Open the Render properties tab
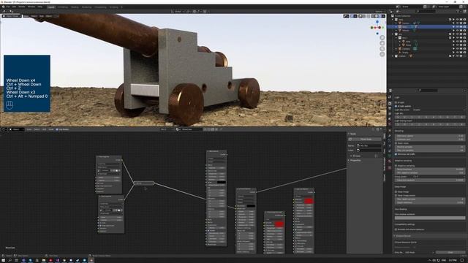This screenshot has width=468, height=263. point(390,103)
